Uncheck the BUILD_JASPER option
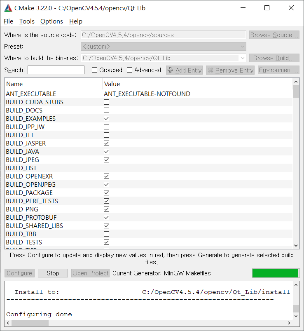Viewport: 304px width, 331px height. (107, 143)
